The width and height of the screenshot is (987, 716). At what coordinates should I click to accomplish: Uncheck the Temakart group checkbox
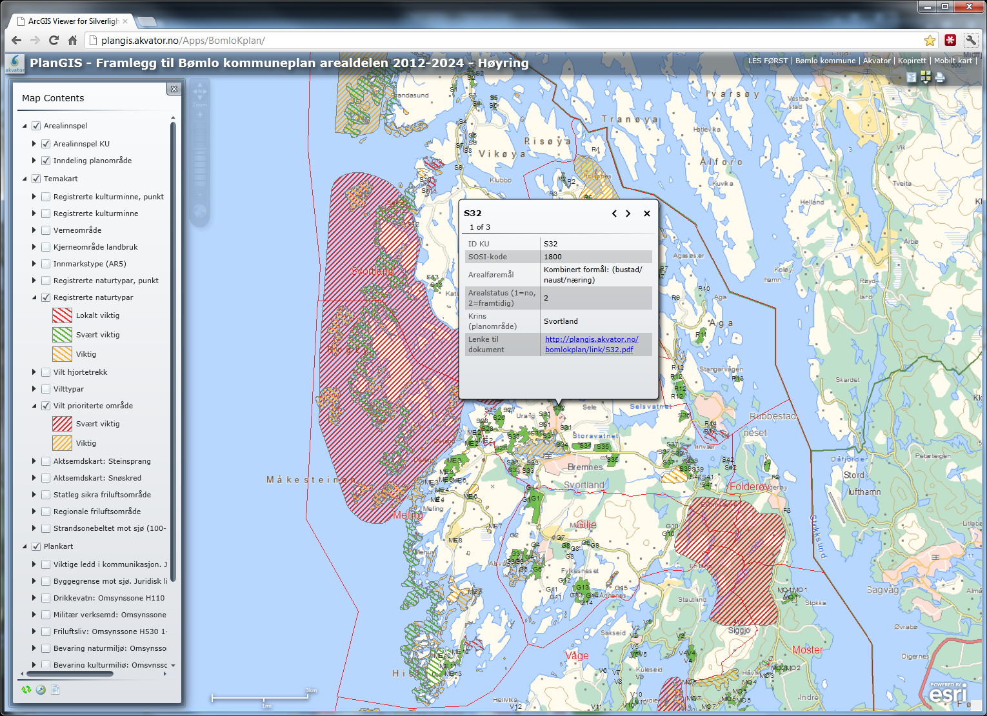tap(36, 179)
